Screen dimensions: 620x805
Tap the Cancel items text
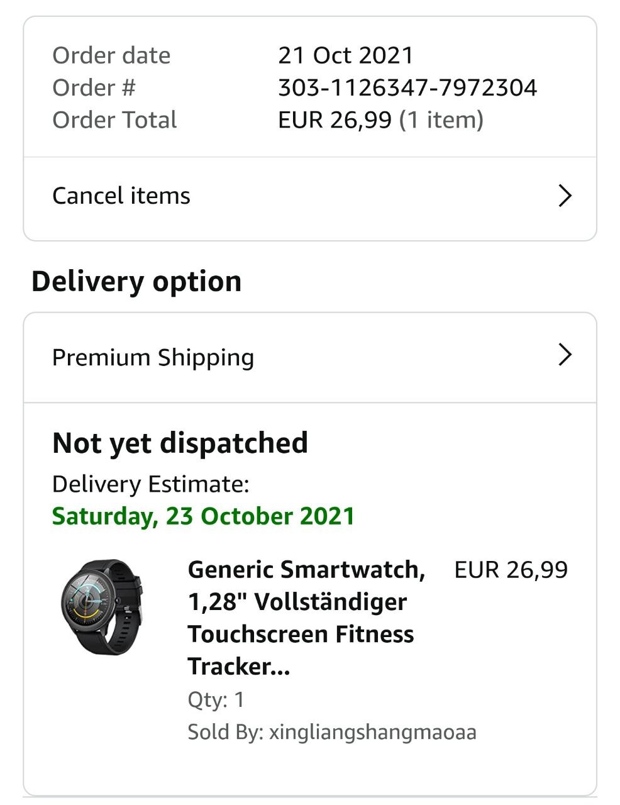tap(121, 196)
